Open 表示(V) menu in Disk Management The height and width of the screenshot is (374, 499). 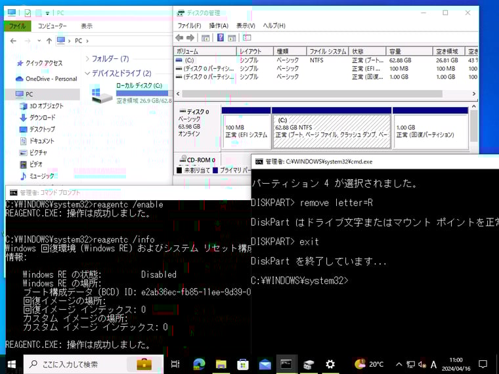[x=246, y=26]
